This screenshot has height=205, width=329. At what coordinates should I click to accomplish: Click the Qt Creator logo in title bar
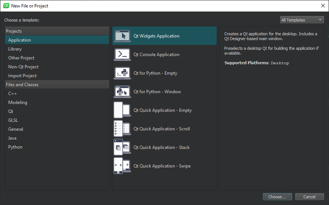6,6
